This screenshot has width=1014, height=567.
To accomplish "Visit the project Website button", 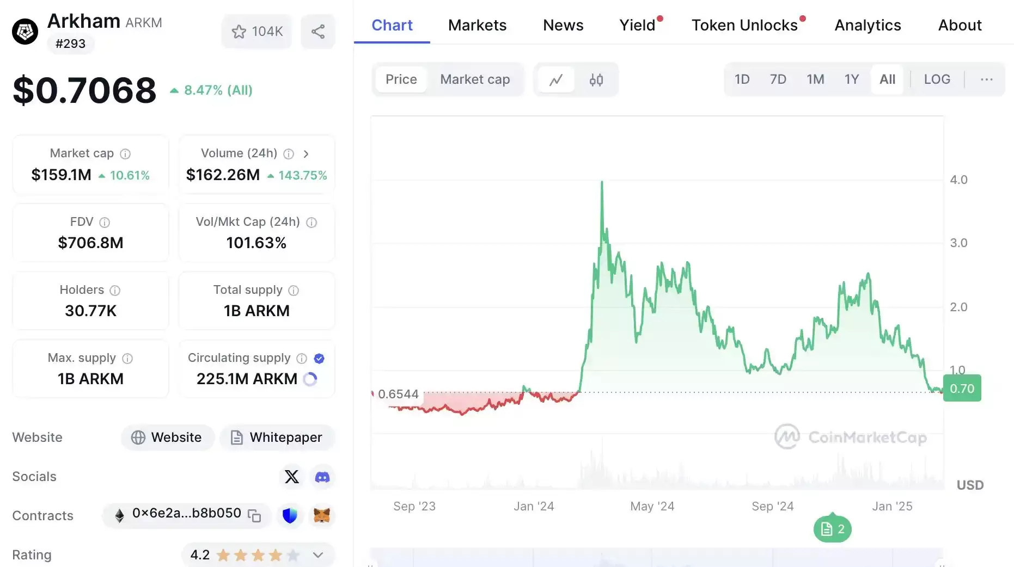I will pos(167,437).
